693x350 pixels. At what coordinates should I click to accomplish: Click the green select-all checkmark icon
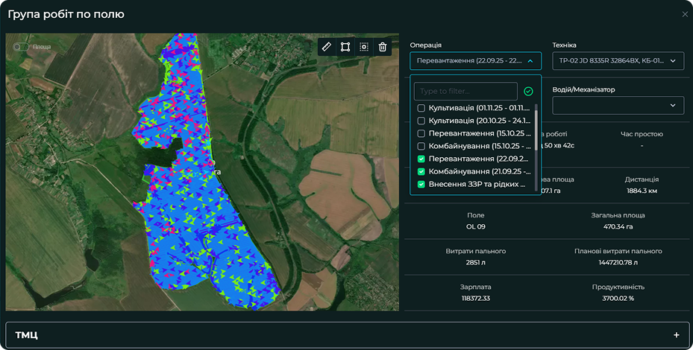click(528, 91)
